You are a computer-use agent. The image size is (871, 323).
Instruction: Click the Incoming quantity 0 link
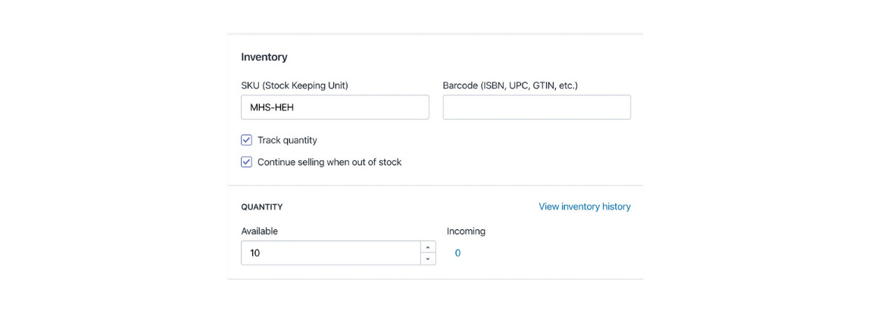pos(457,253)
